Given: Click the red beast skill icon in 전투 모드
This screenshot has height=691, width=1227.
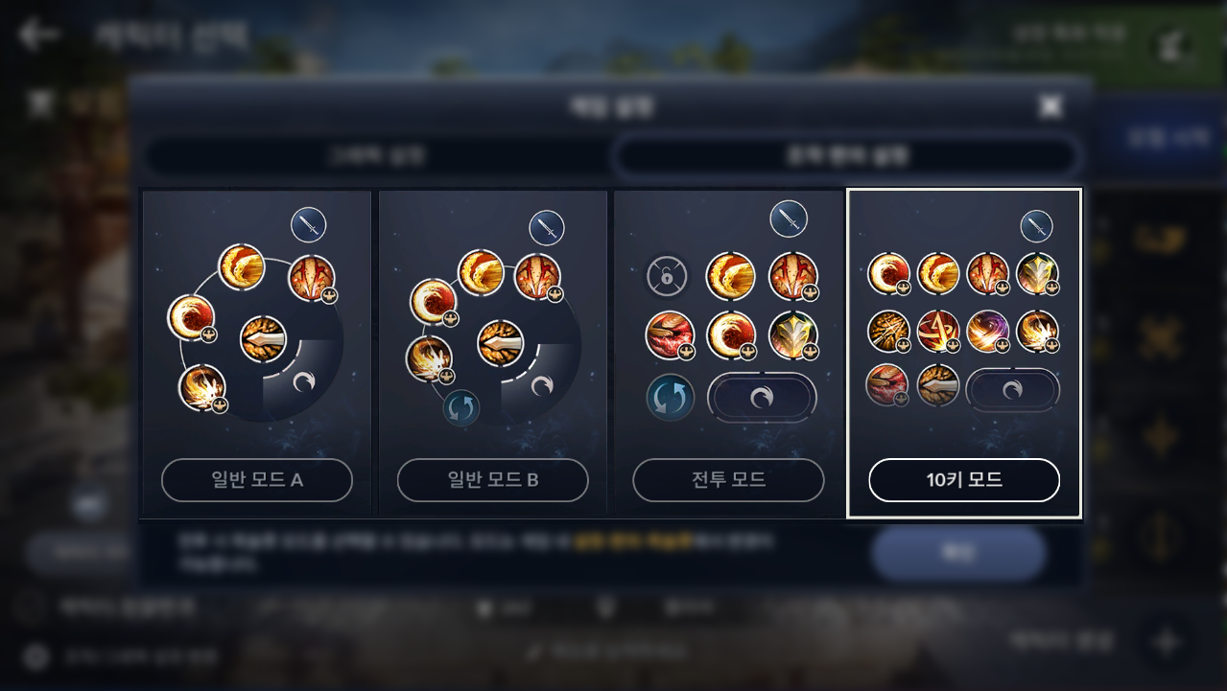Looking at the screenshot, I should 670,335.
